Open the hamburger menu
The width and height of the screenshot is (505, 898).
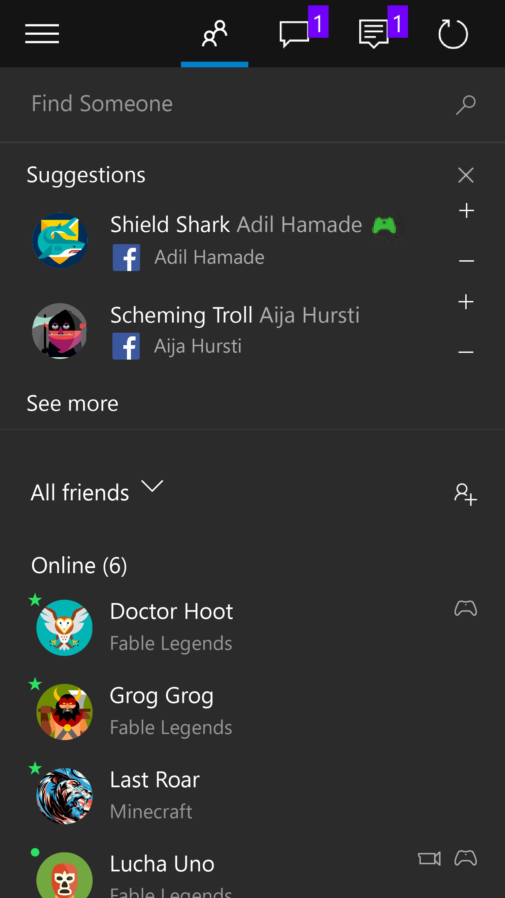click(x=42, y=34)
